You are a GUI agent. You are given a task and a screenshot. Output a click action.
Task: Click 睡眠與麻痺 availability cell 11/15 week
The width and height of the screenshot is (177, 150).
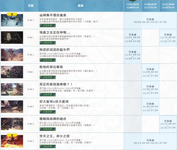tap(168, 124)
